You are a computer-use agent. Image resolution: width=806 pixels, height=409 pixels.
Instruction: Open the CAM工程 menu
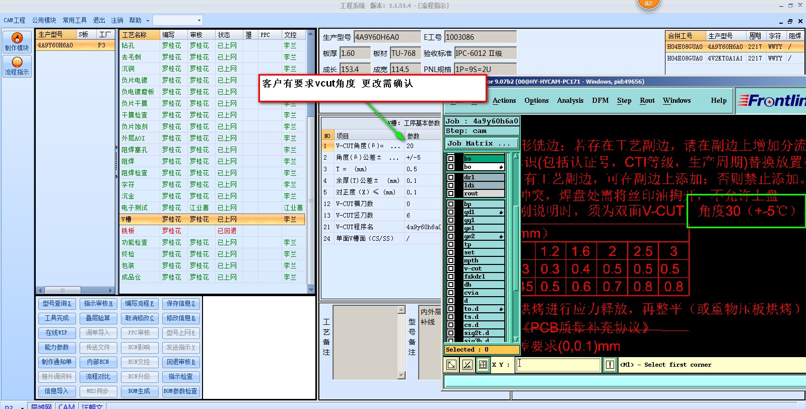pyautogui.click(x=14, y=20)
